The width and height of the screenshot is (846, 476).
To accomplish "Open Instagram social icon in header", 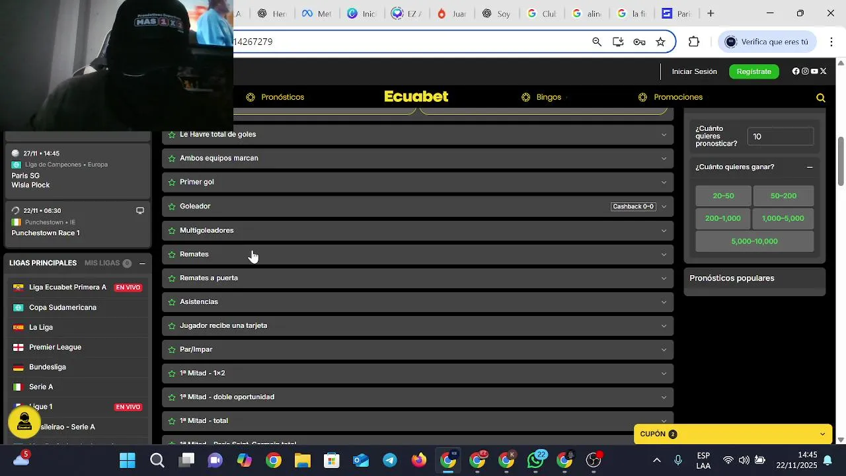I will 805,71.
